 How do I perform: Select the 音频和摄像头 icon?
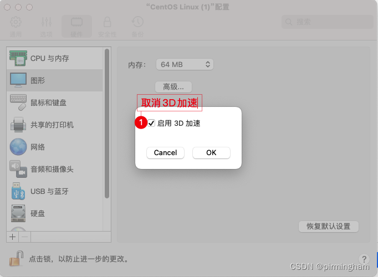pos(18,169)
